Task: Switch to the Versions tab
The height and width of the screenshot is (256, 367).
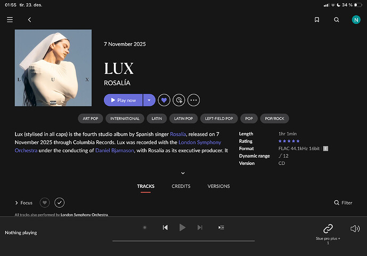Action: [218, 186]
